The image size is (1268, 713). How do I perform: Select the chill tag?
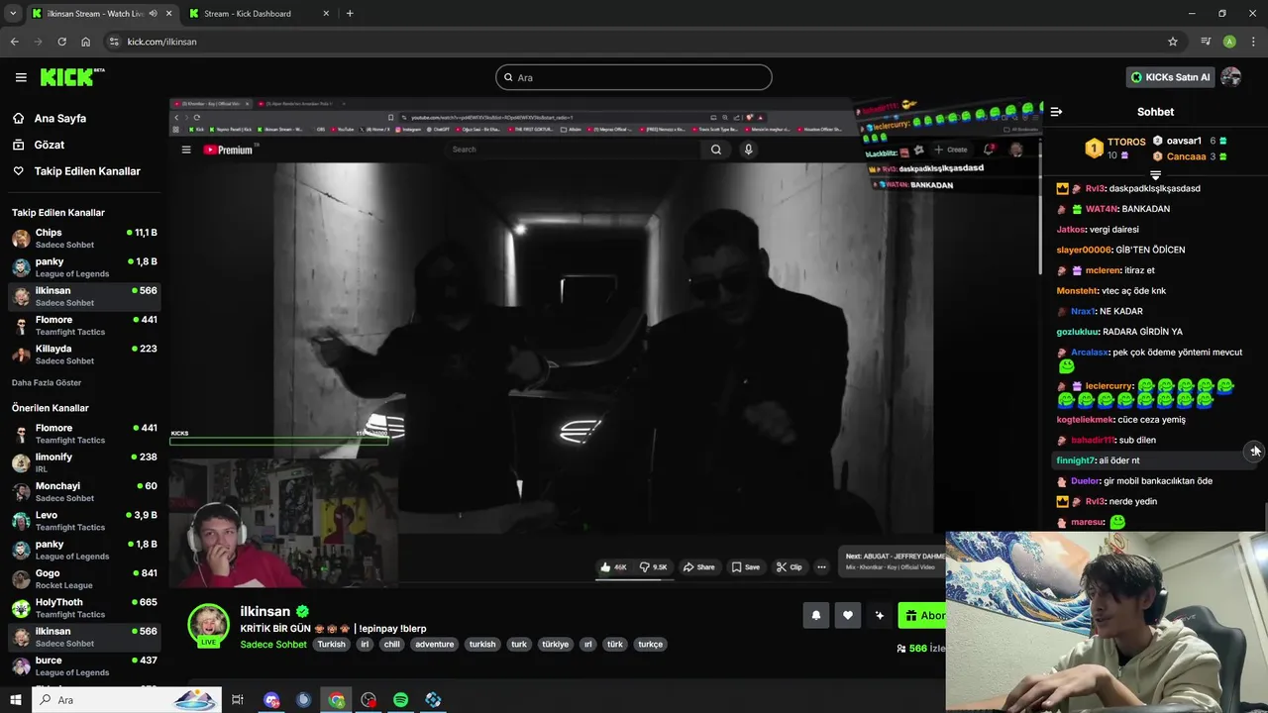click(391, 644)
